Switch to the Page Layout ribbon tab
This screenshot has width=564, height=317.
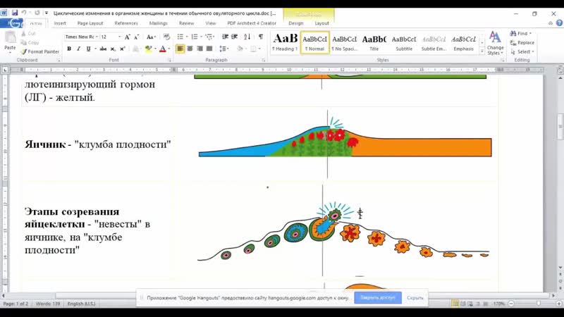click(x=91, y=23)
